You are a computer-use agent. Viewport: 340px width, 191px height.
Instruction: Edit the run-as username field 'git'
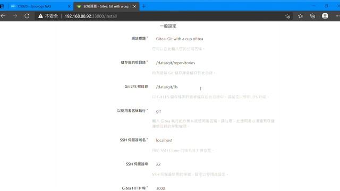[x=214, y=111]
